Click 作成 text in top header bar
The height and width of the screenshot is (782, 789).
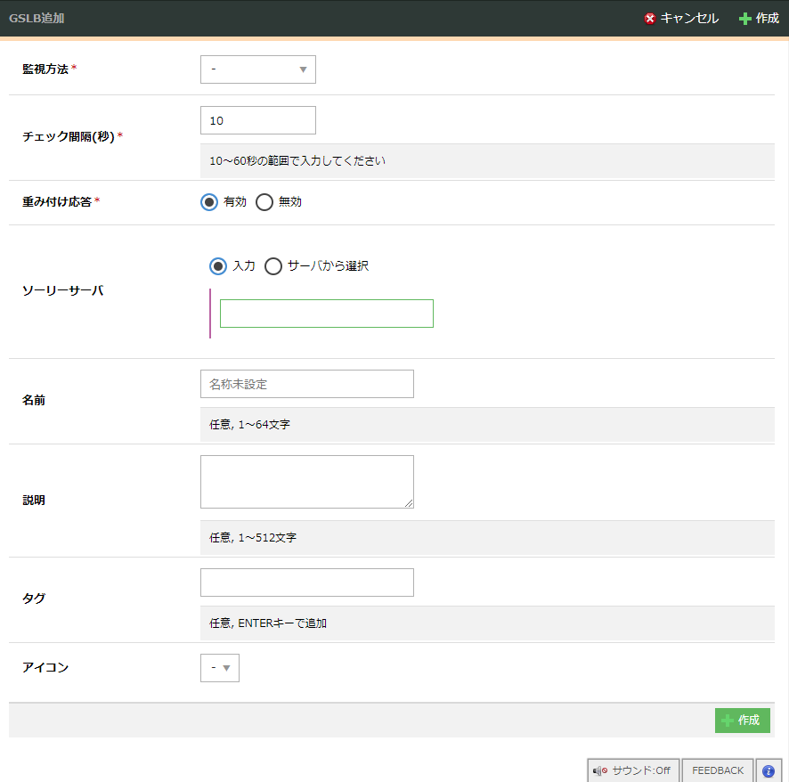click(767, 19)
